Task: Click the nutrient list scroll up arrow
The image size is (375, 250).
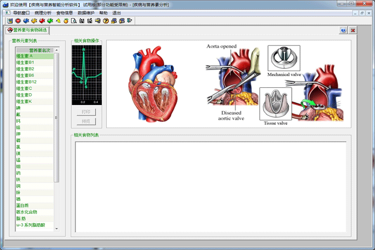Action: 57,50
